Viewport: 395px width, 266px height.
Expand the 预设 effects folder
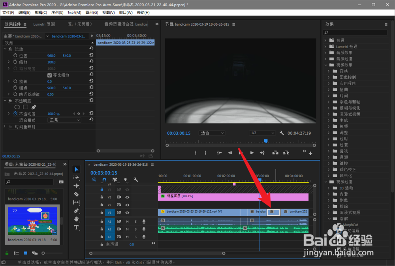325,40
